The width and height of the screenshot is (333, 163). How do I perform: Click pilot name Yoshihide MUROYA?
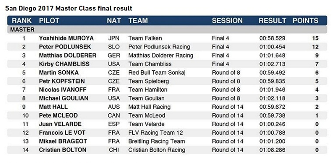pos(66,38)
